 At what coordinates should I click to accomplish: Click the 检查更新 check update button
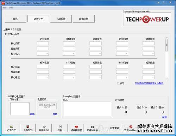tap(115, 128)
